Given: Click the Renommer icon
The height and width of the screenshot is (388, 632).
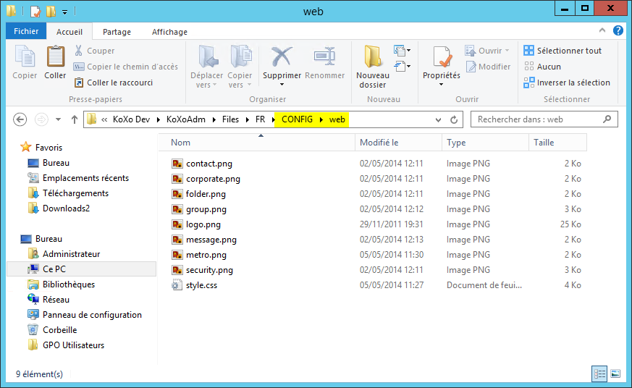Looking at the screenshot, I should (325, 56).
